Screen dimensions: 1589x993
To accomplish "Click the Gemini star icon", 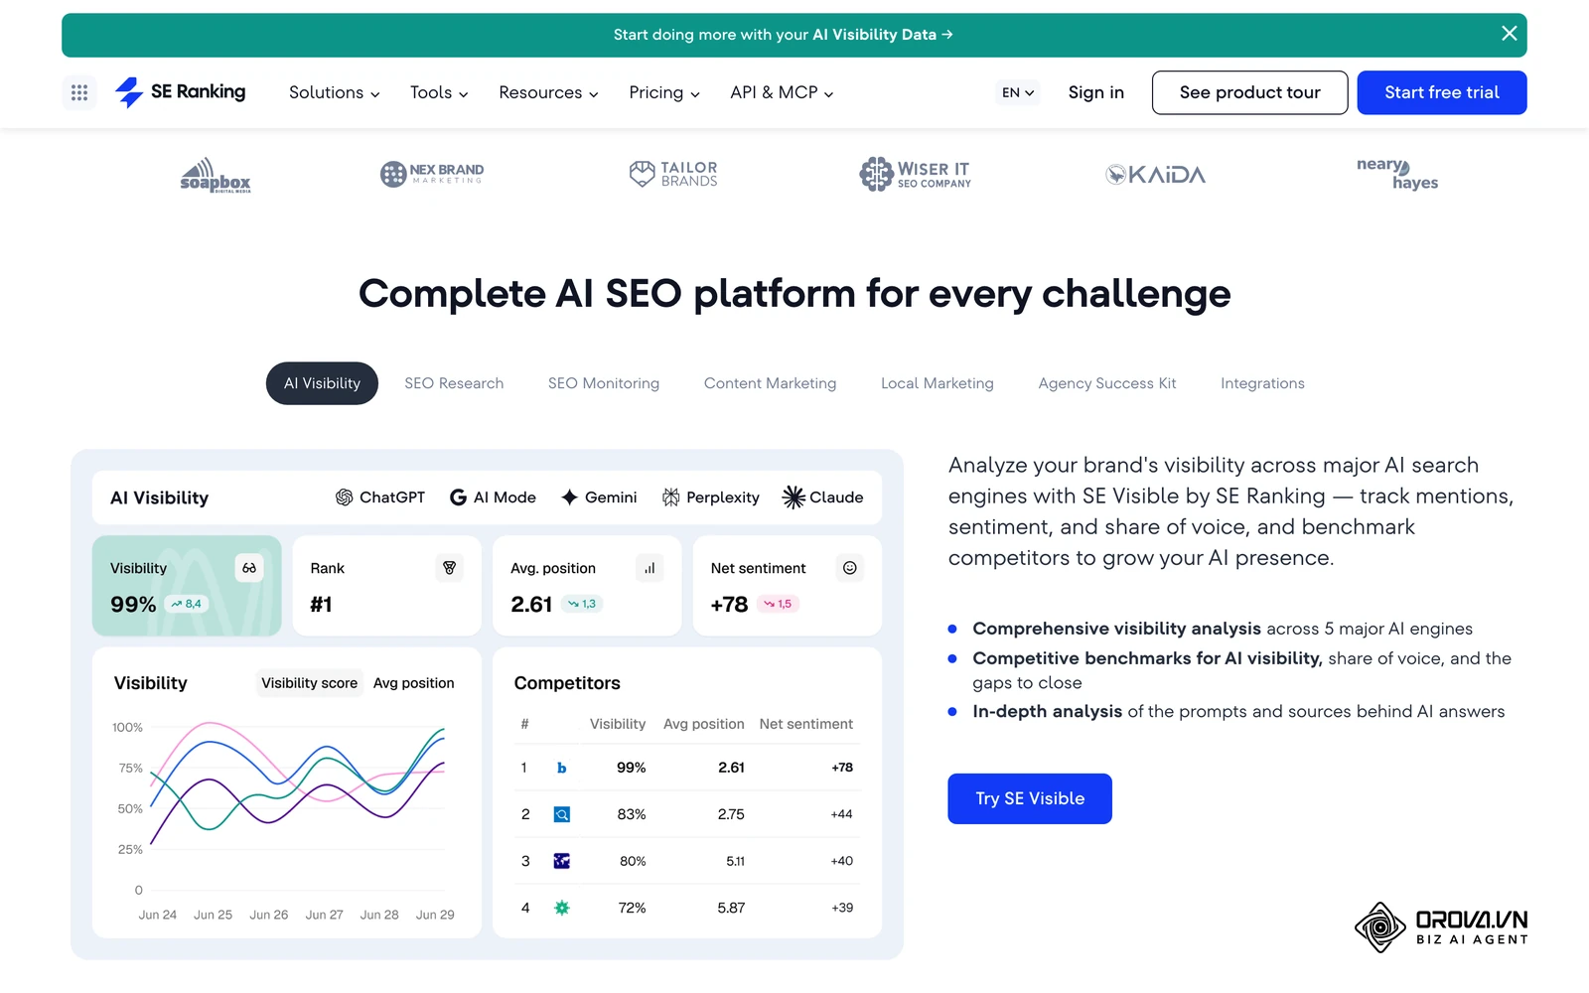I will 569,497.
